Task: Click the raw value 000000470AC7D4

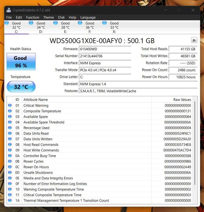Action: 177,150
